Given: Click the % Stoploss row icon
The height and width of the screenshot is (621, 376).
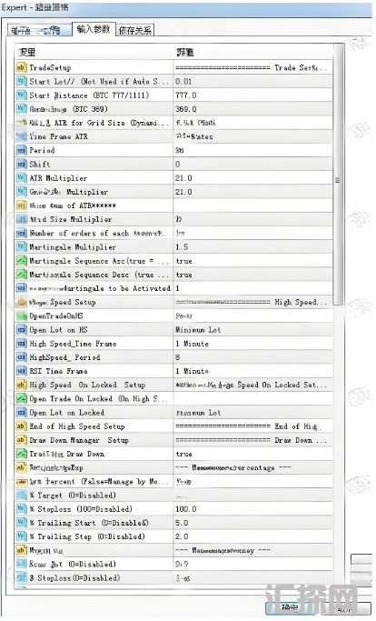Looking at the screenshot, I should click(x=21, y=508).
